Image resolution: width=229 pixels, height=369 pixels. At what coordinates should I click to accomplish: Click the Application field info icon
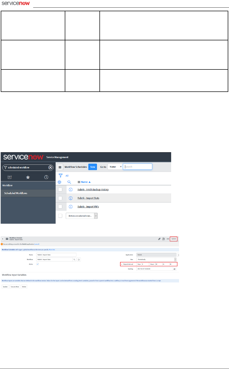pos(178,255)
